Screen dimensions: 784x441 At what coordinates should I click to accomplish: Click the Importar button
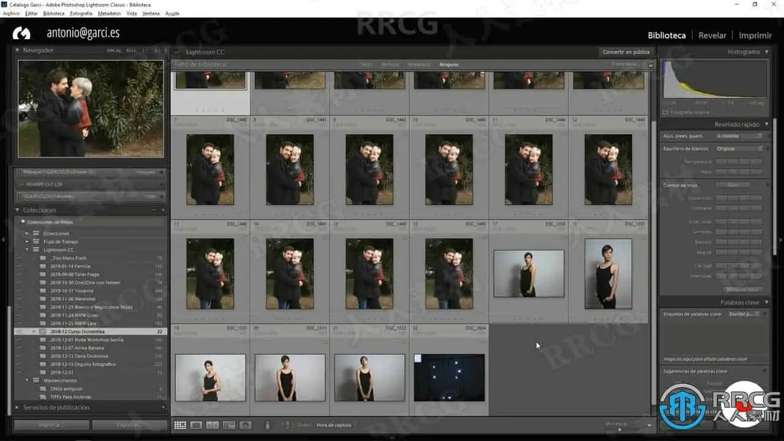(52, 425)
